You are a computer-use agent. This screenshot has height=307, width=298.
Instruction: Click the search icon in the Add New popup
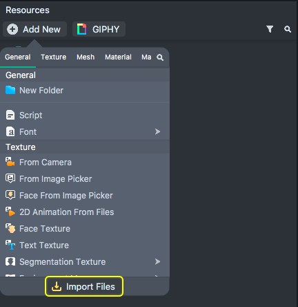pyautogui.click(x=160, y=57)
